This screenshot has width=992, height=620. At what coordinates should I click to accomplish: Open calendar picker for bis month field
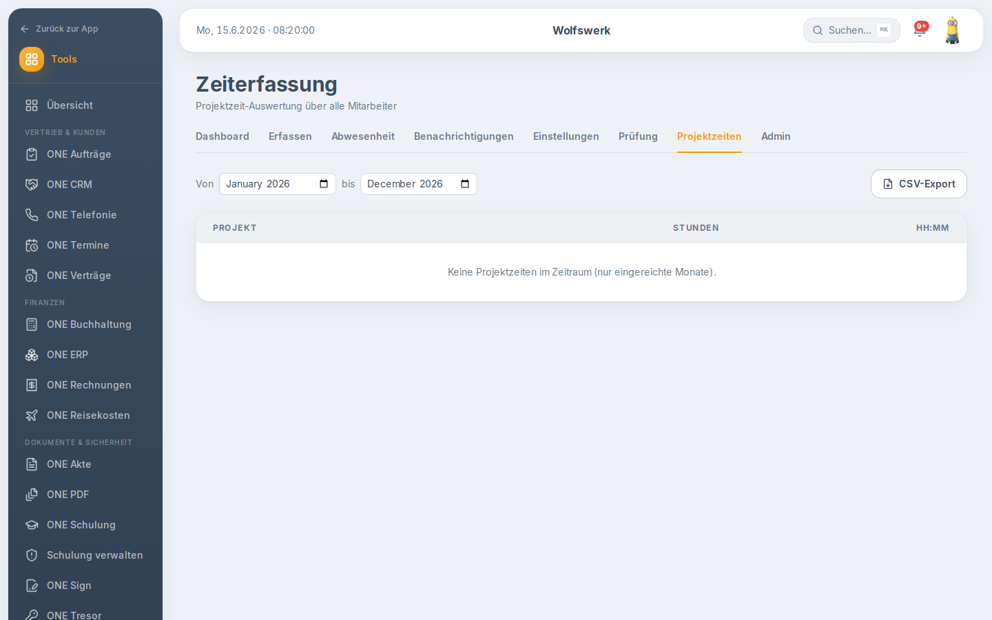(465, 184)
